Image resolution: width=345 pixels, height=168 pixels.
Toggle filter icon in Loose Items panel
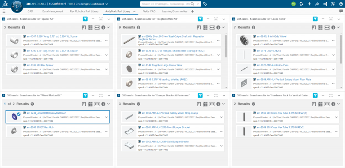pyautogui.click(x=315, y=19)
